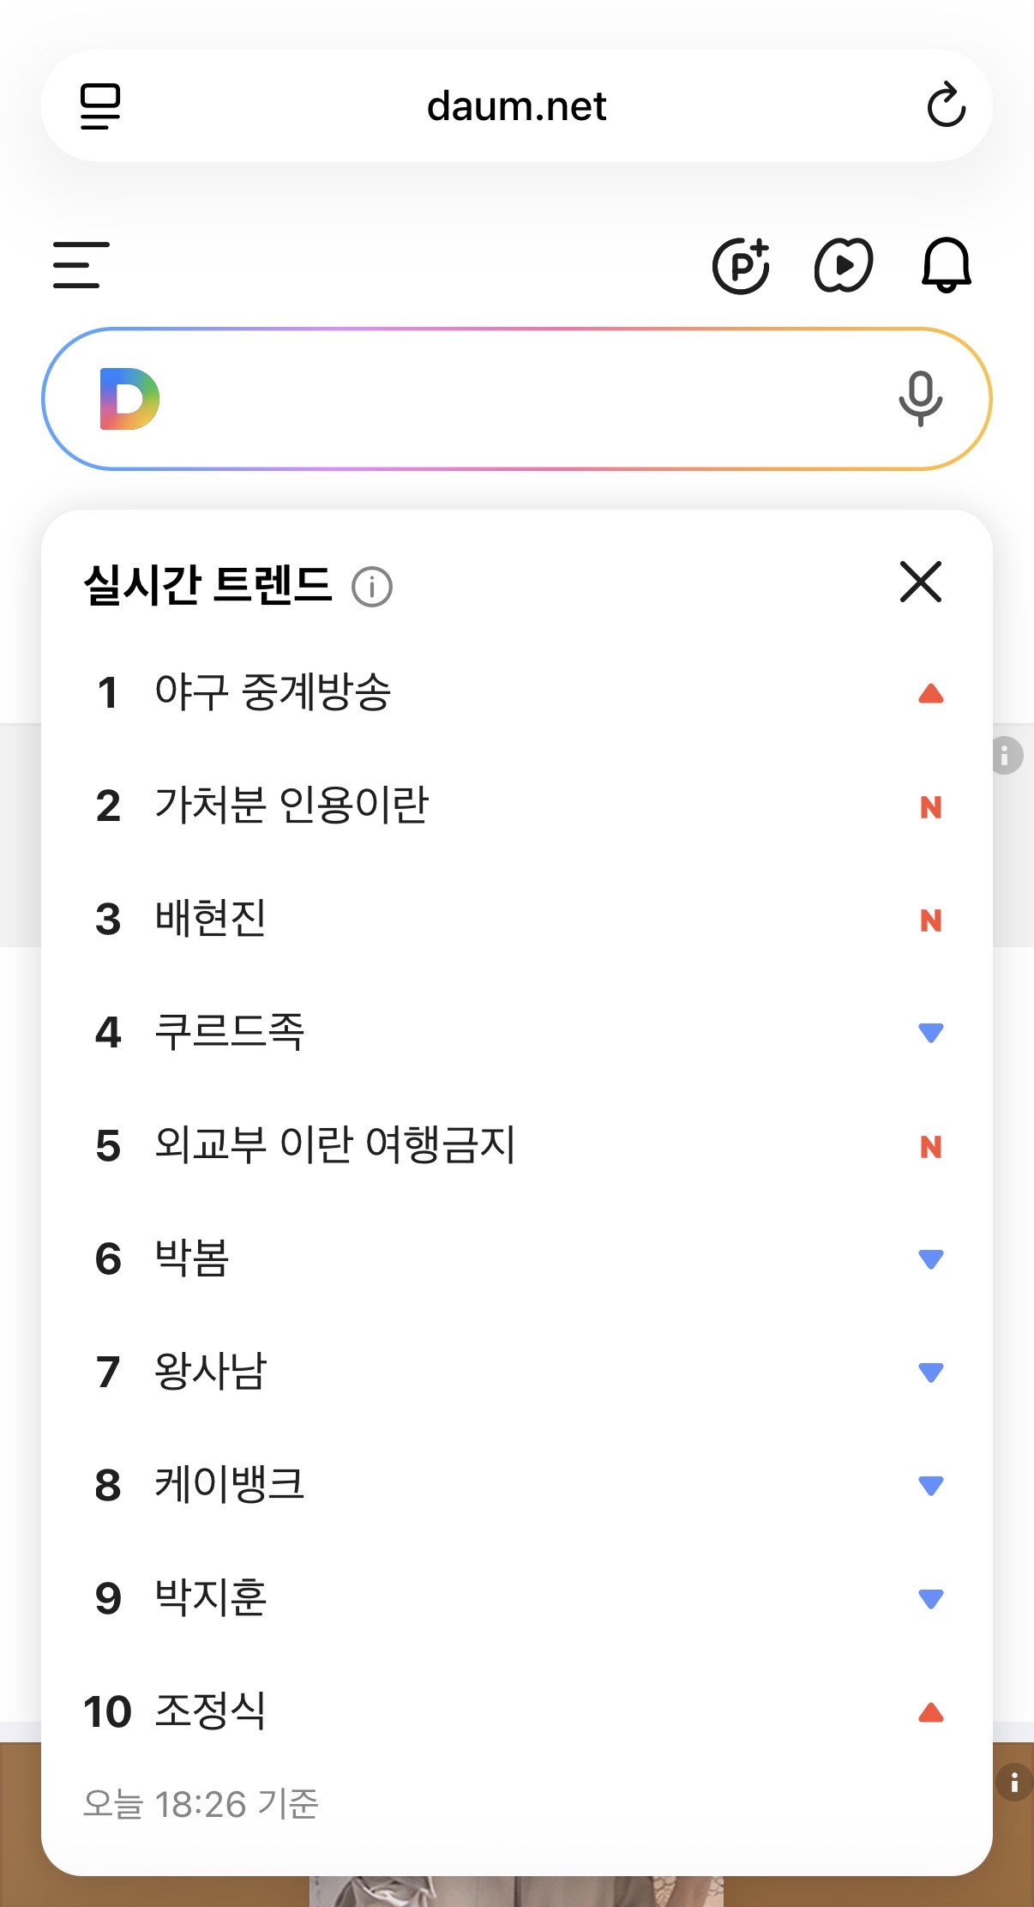Viewport: 1034px width, 1907px height.
Task: Open Safari page settings icon
Action: tap(100, 106)
